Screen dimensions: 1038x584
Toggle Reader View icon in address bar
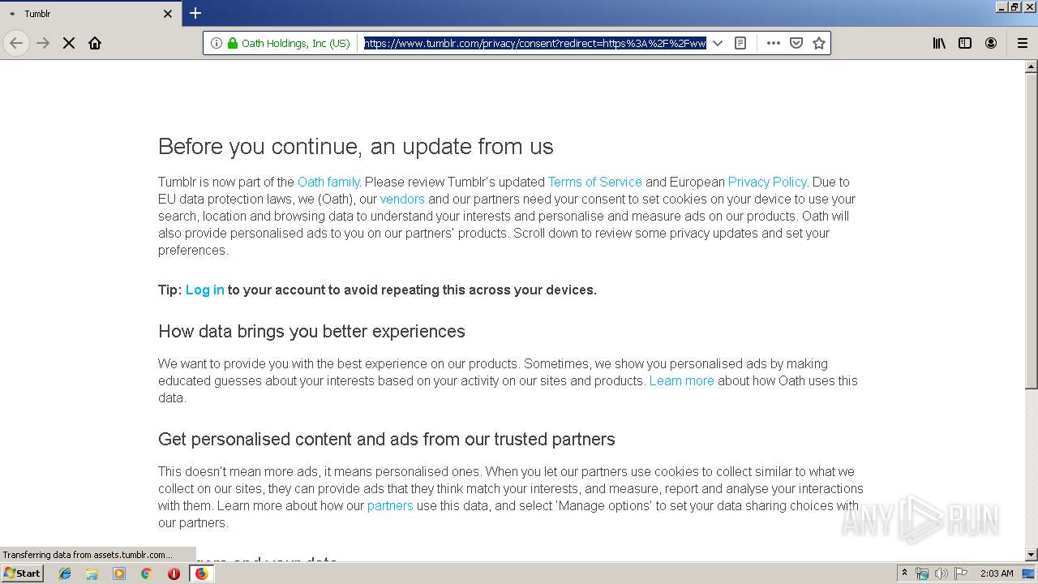[x=740, y=43]
